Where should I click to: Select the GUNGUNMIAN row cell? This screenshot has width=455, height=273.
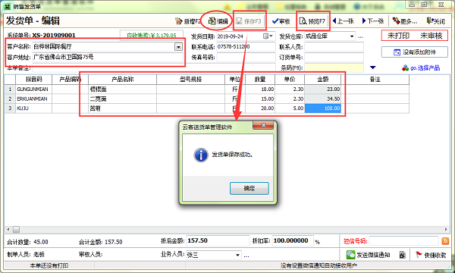pos(33,89)
